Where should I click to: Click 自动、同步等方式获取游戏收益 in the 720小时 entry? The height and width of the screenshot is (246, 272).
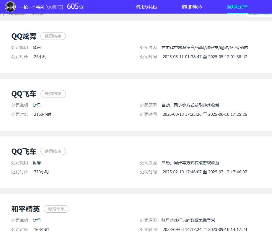190,163
